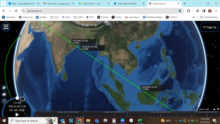Open the Chrome side panel icon
Viewport: 220px width, 124px height.
[204, 11]
